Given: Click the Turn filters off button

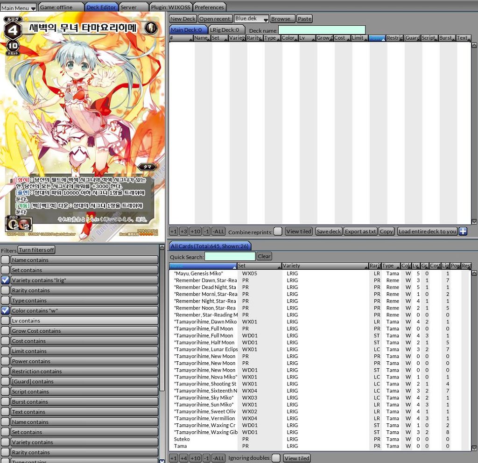Looking at the screenshot, I should click(x=36, y=250).
